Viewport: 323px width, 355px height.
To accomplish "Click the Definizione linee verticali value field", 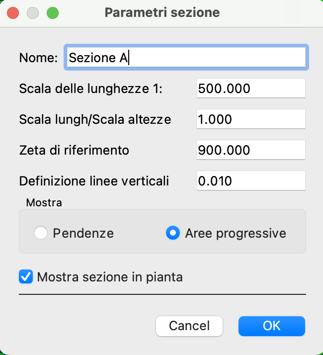I will click(x=251, y=180).
